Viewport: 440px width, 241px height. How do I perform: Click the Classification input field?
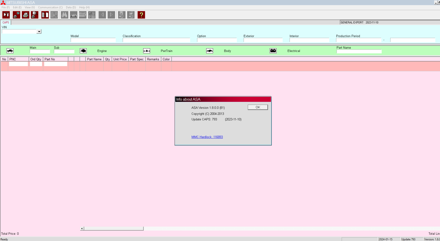tap(156, 40)
